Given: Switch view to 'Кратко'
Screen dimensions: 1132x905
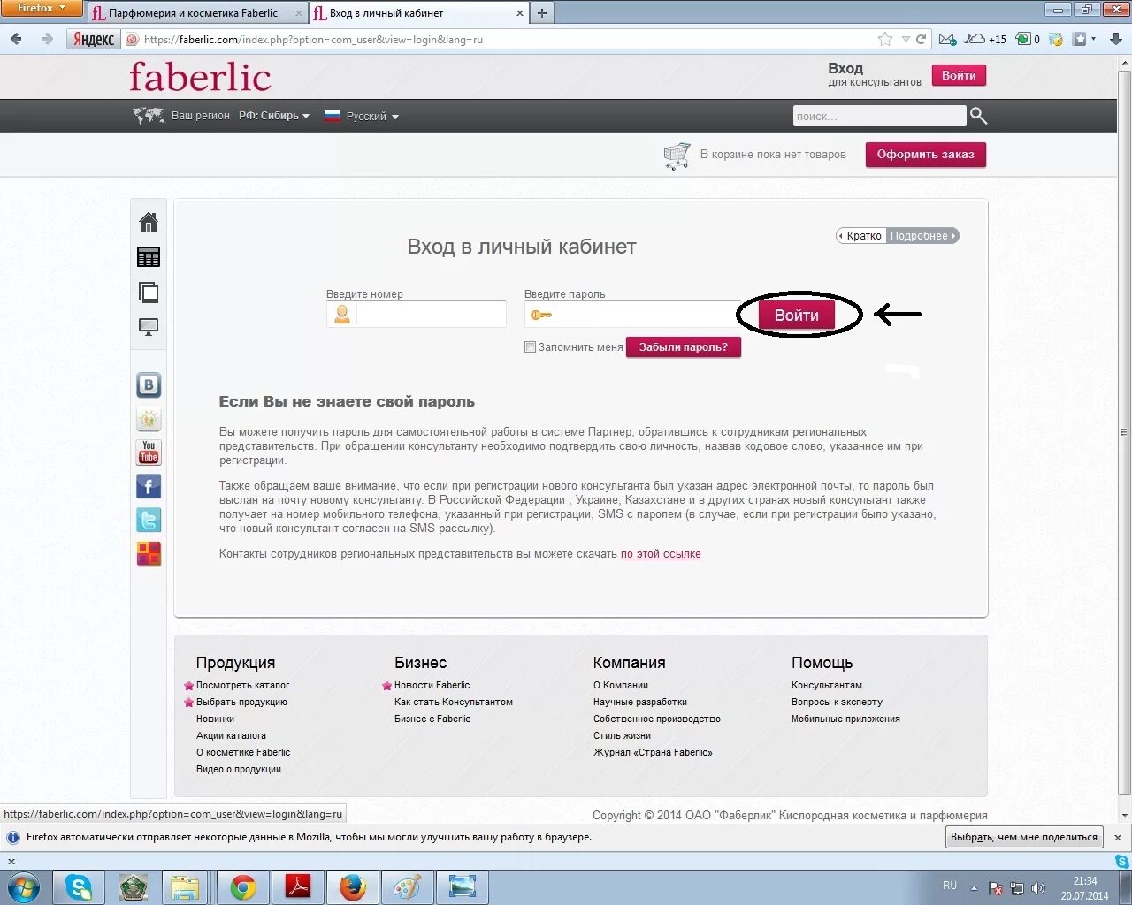Looking at the screenshot, I should [862, 236].
